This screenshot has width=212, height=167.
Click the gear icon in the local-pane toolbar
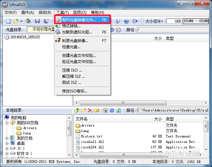112,110
